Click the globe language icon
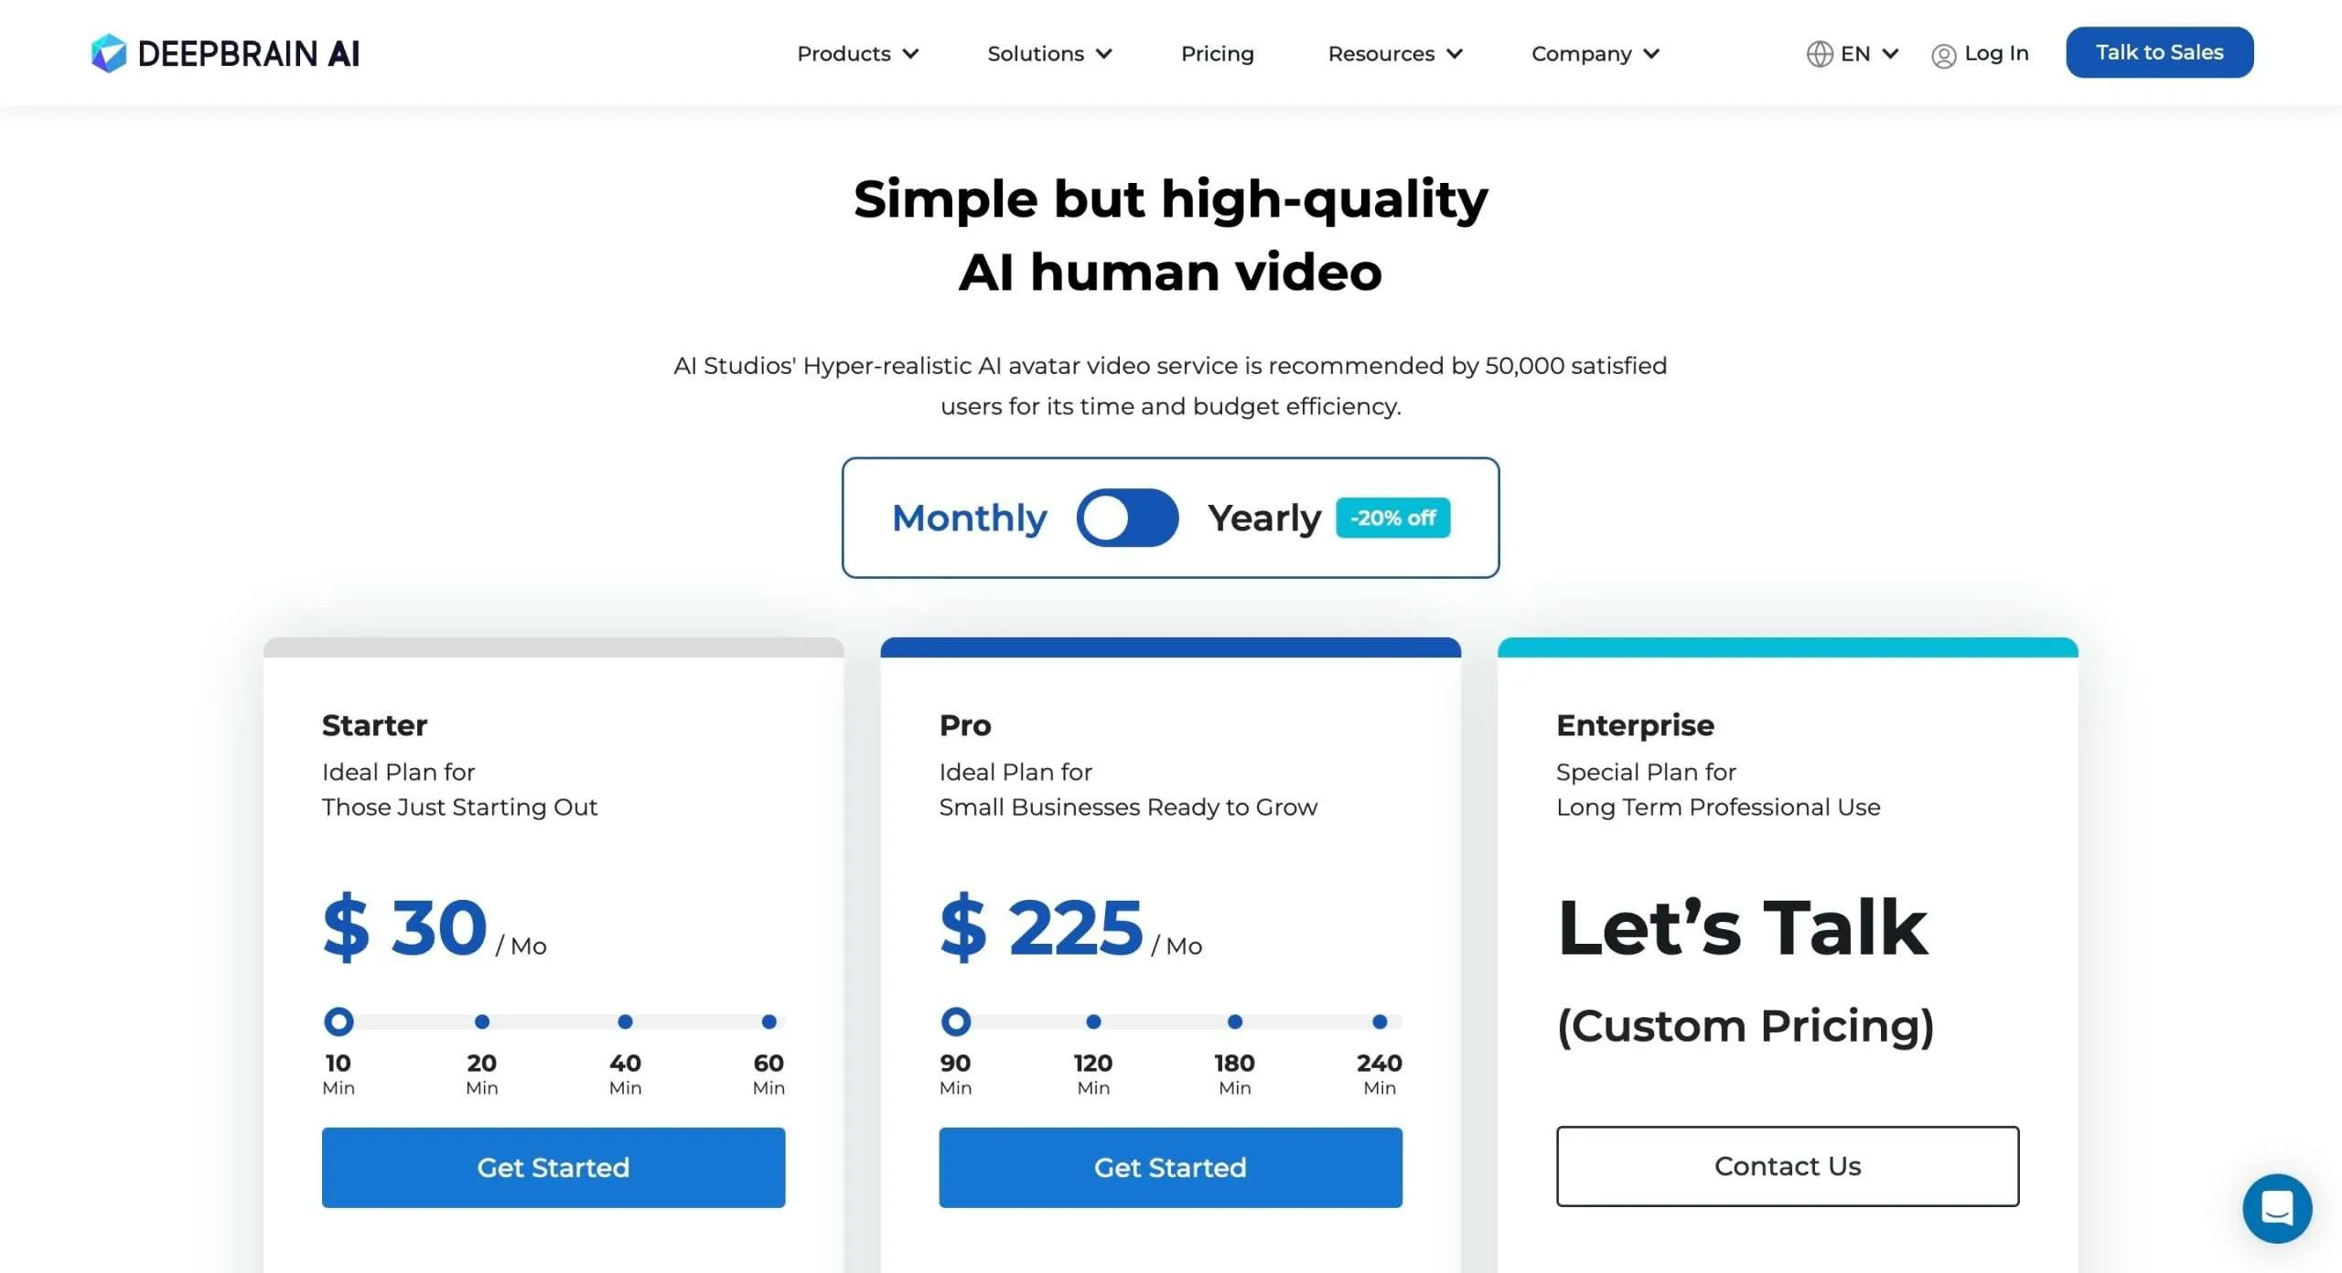The image size is (2342, 1273). pyautogui.click(x=1819, y=54)
